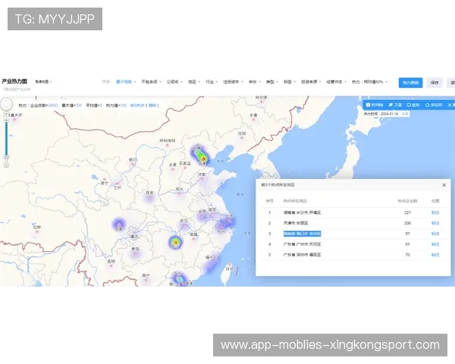Click the map pan compass control
This screenshot has height=364, width=455.
[6, 105]
